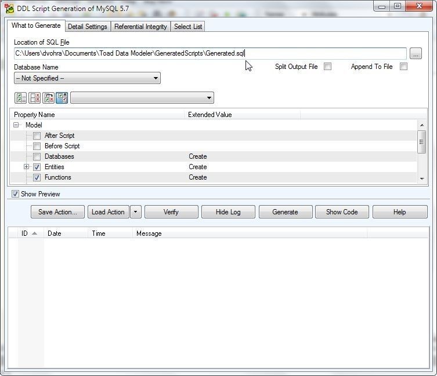The image size is (437, 376).
Task: Click the Deselect All items icon
Action: click(35, 98)
